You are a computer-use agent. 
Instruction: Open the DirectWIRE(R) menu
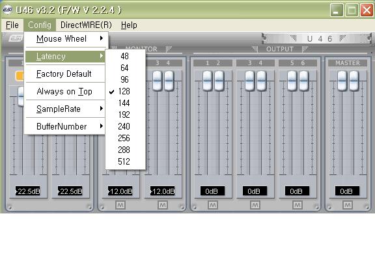(x=86, y=25)
